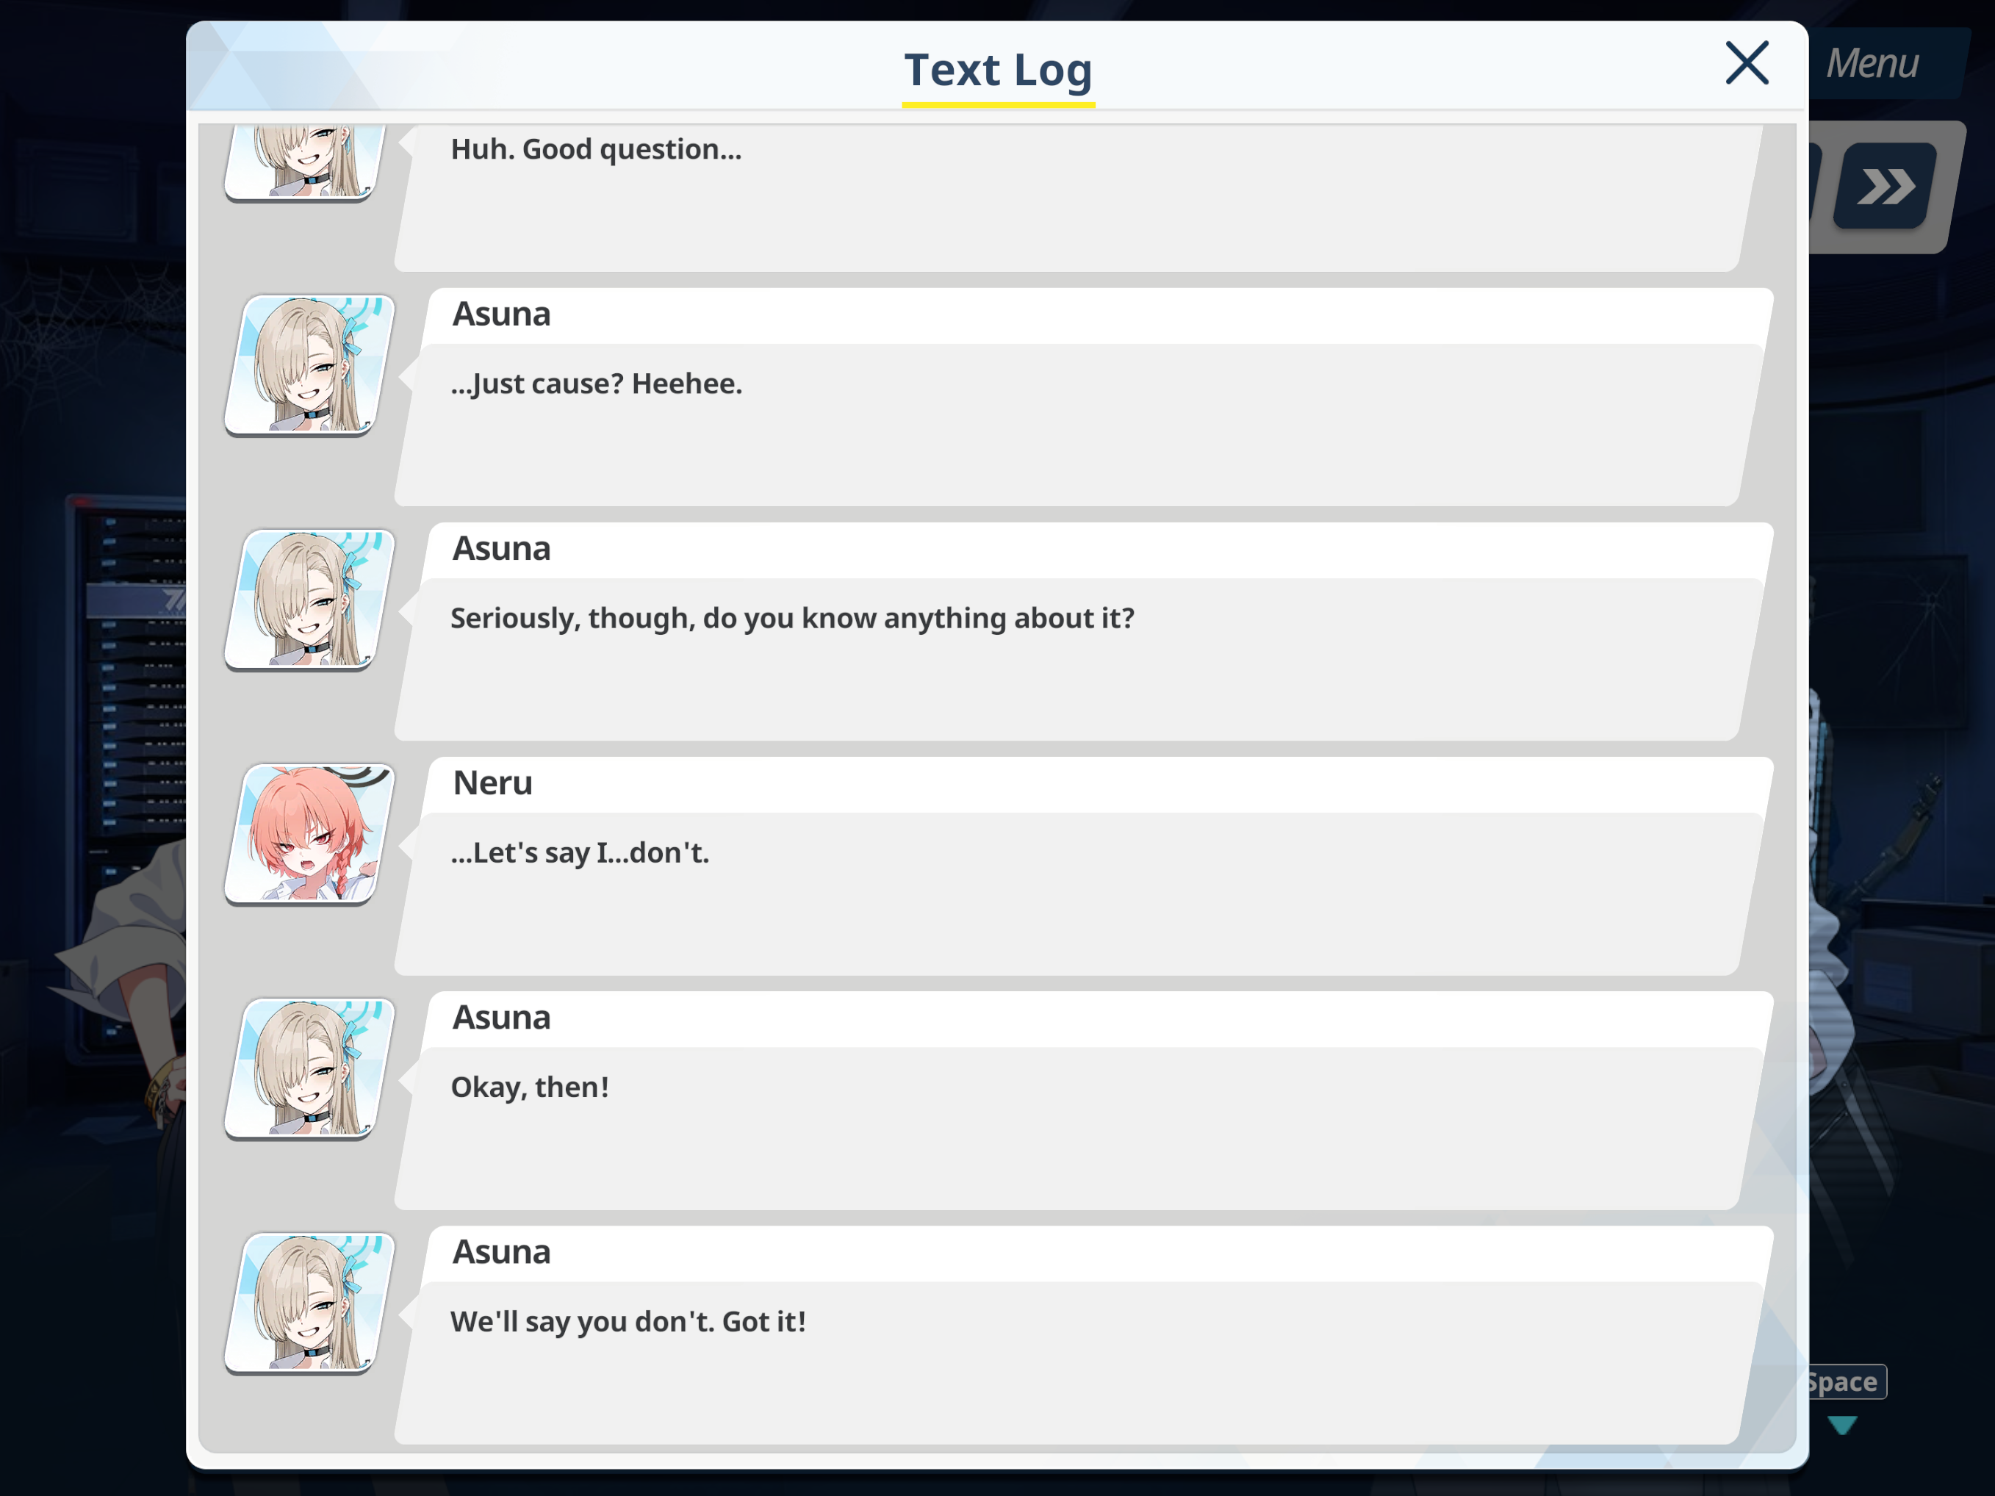Click Neru's portrait thumbnail
This screenshot has width=1995, height=1496.
(x=309, y=834)
